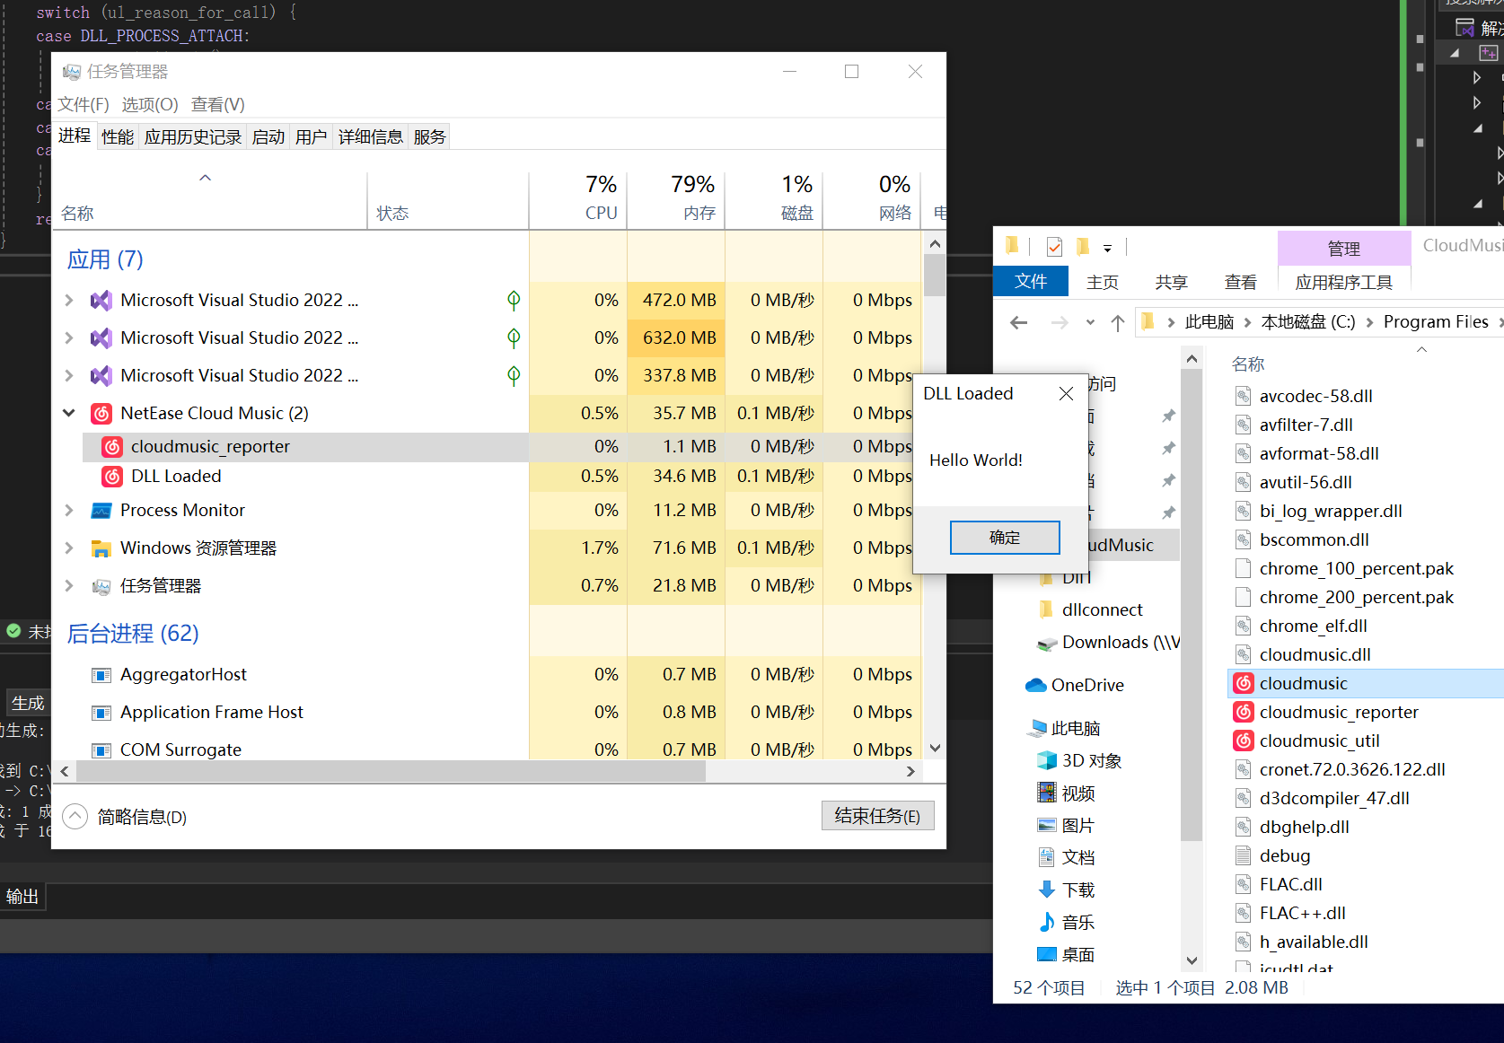Image resolution: width=1504 pixels, height=1043 pixels.
Task: Click the Explorer up-one-level arrow
Action: point(1117,322)
